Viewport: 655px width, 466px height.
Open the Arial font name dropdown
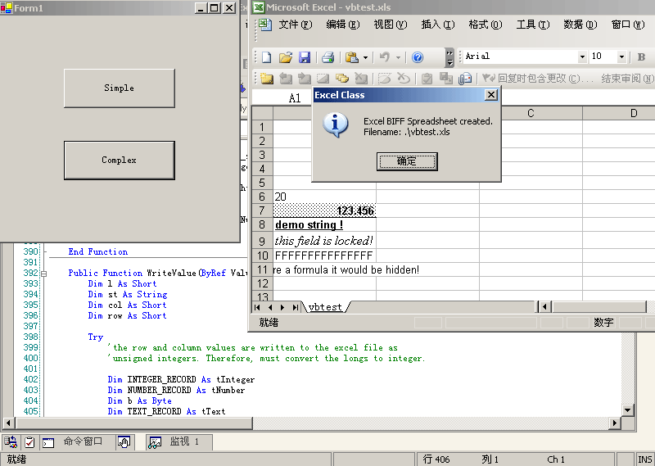582,57
